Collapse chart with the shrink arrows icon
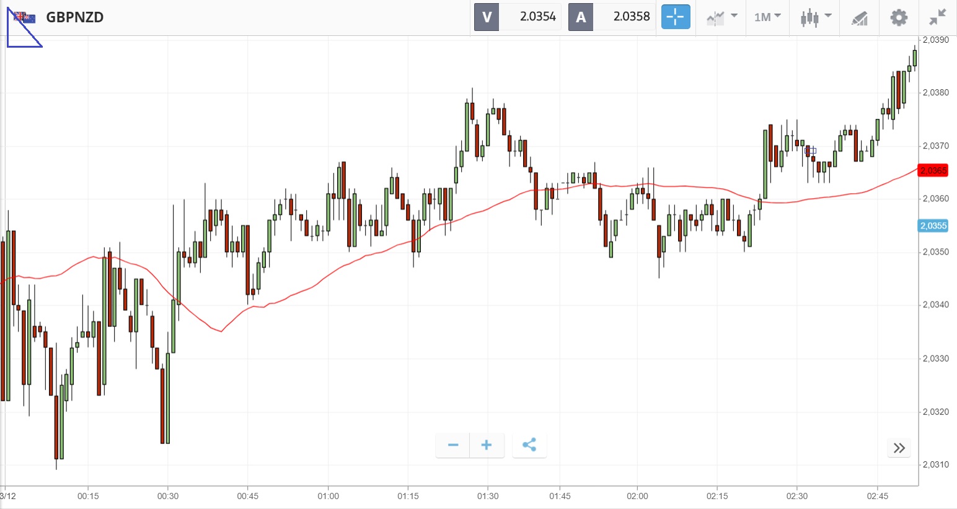This screenshot has height=509, width=957. coord(938,17)
